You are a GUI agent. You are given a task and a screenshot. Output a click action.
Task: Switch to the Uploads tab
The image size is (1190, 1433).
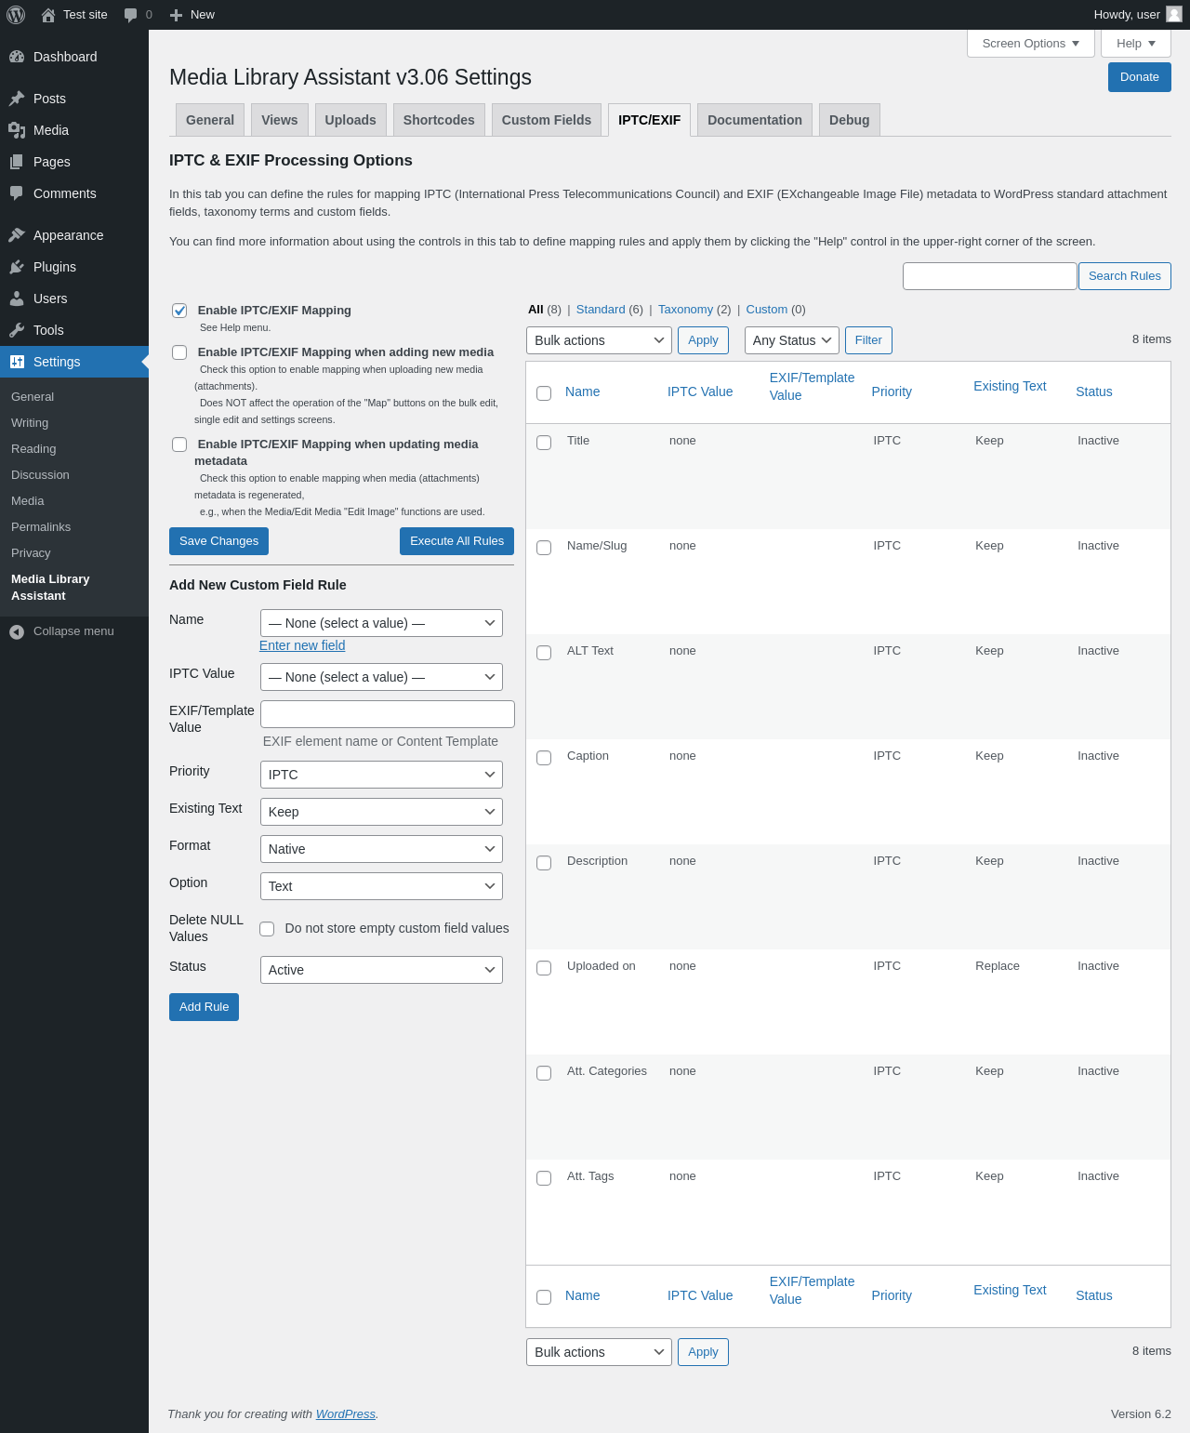click(350, 120)
